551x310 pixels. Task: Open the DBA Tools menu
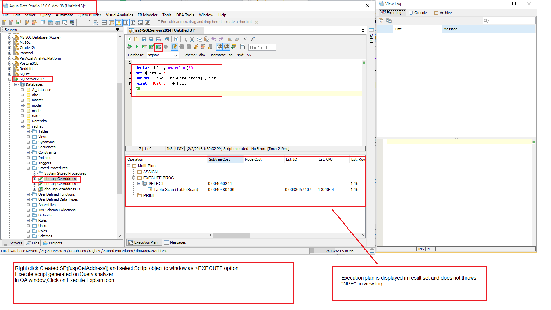click(185, 15)
